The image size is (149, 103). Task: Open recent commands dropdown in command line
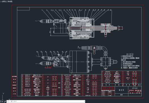[x=8, y=102]
